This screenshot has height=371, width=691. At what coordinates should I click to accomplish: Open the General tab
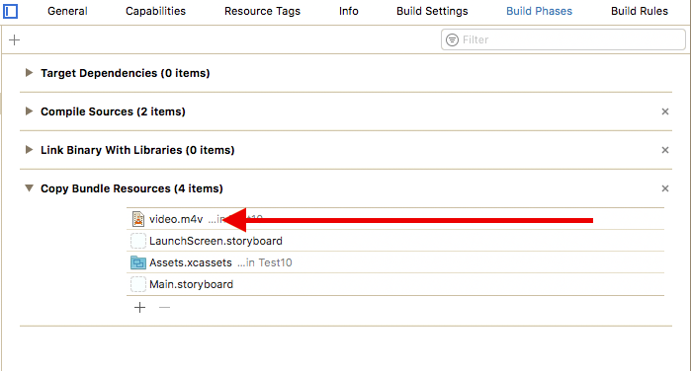click(x=67, y=11)
